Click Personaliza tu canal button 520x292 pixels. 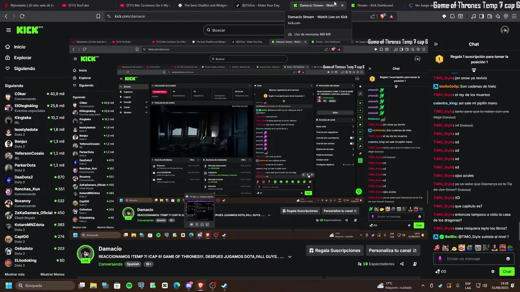click(x=393, y=251)
